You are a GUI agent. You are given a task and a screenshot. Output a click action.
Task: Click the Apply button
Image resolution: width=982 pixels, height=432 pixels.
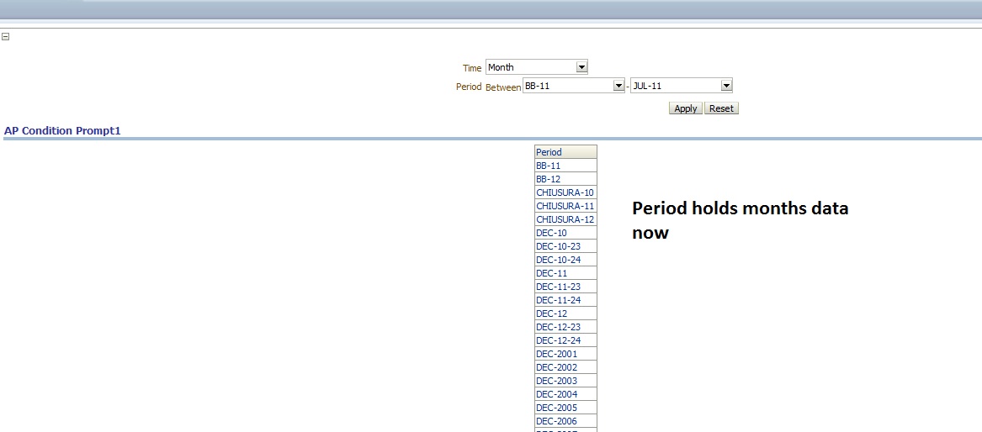tap(686, 108)
